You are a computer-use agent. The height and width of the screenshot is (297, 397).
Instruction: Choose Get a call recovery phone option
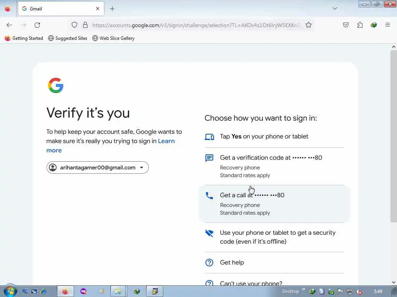point(274,204)
